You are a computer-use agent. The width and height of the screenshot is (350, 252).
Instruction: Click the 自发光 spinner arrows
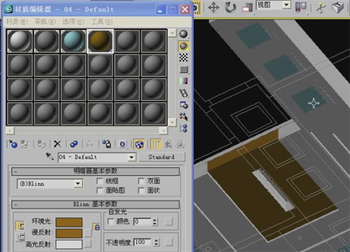[155, 222]
